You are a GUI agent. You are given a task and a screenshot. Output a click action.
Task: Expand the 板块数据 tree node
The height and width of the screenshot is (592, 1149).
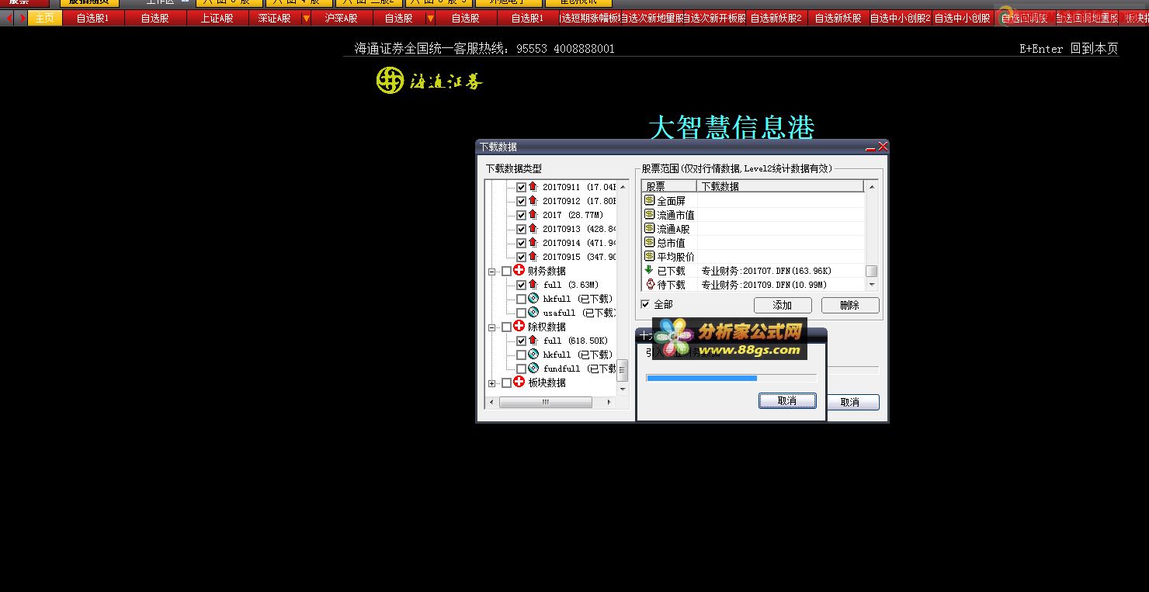(x=491, y=383)
